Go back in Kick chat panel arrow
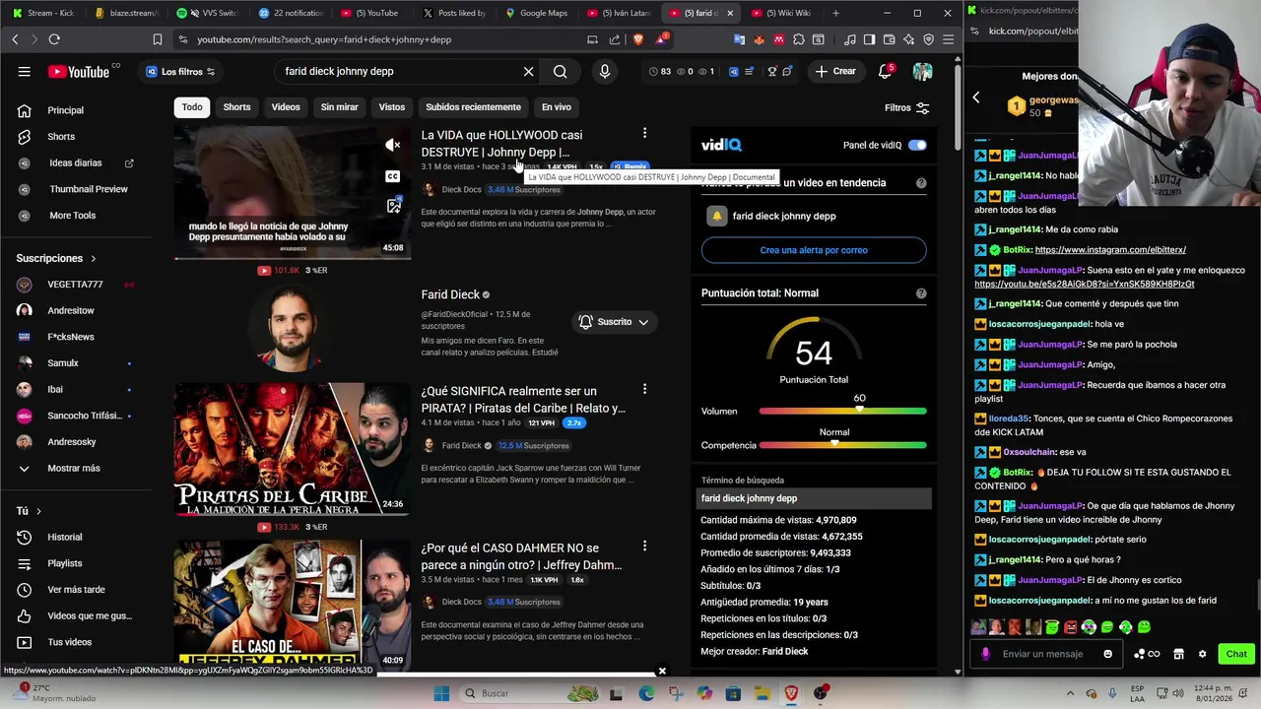The image size is (1261, 709). click(976, 97)
